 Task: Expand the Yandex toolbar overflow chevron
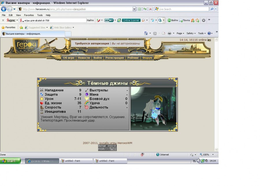209,20
